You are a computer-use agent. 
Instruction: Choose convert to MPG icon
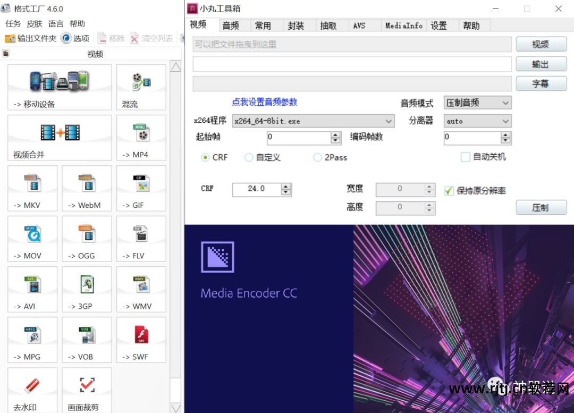pos(32,340)
